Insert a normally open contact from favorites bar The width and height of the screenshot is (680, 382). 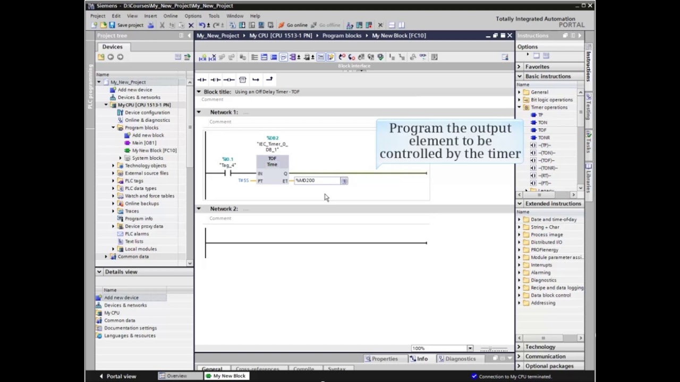pos(202,80)
